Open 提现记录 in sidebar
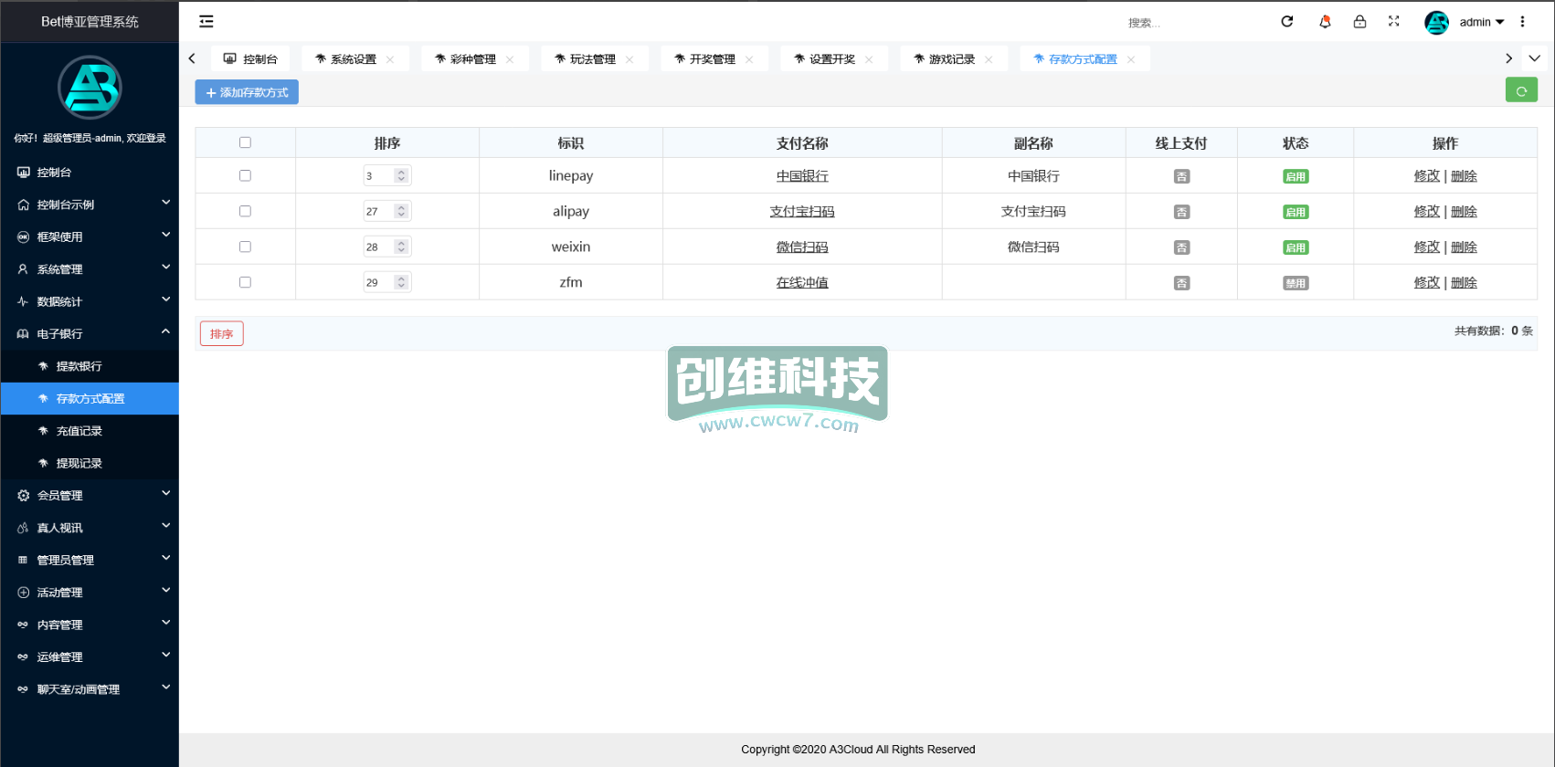1555x767 pixels. coord(90,463)
